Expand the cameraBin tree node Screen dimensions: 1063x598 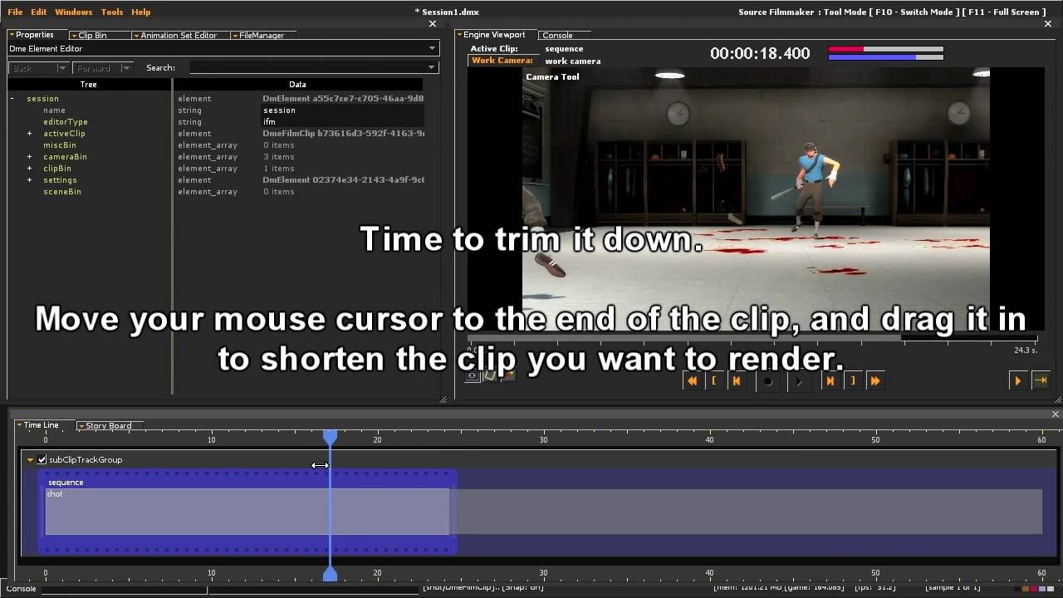coord(29,157)
